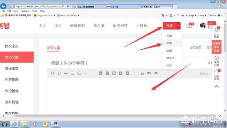Open the Favorites menu

pos(25,11)
